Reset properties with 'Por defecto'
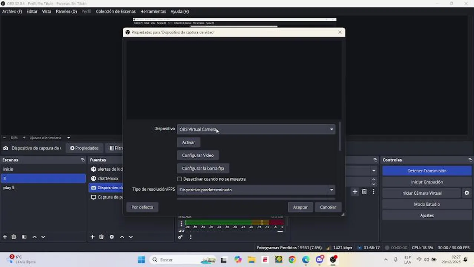 142,207
